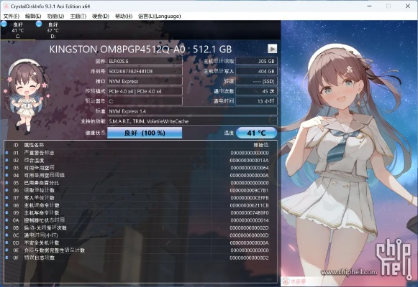418x287 pixels.
Task: Select the C: drive status orb
Action: coord(4,24)
